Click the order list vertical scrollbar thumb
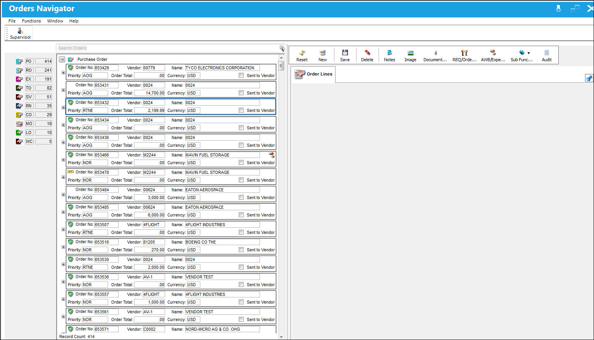 [x=281, y=66]
